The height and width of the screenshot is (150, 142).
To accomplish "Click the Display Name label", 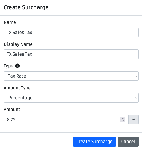I will point(18,44).
